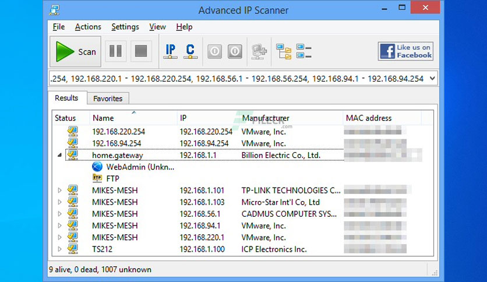Click the status icon for the 192.168.94.1 row

[73, 225]
